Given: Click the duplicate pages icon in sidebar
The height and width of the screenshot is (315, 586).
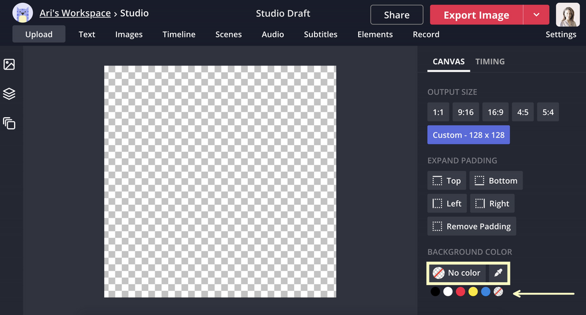Looking at the screenshot, I should point(9,124).
